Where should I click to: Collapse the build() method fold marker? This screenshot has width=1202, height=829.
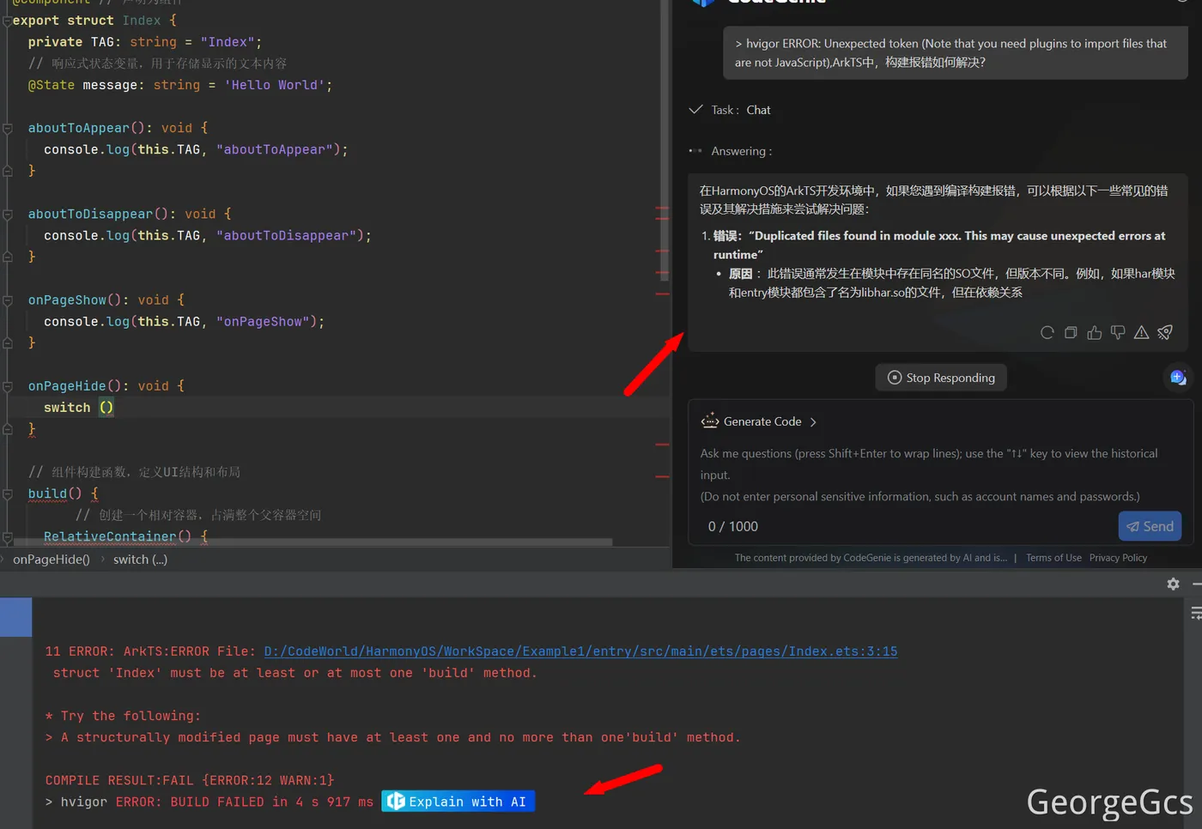(x=8, y=493)
